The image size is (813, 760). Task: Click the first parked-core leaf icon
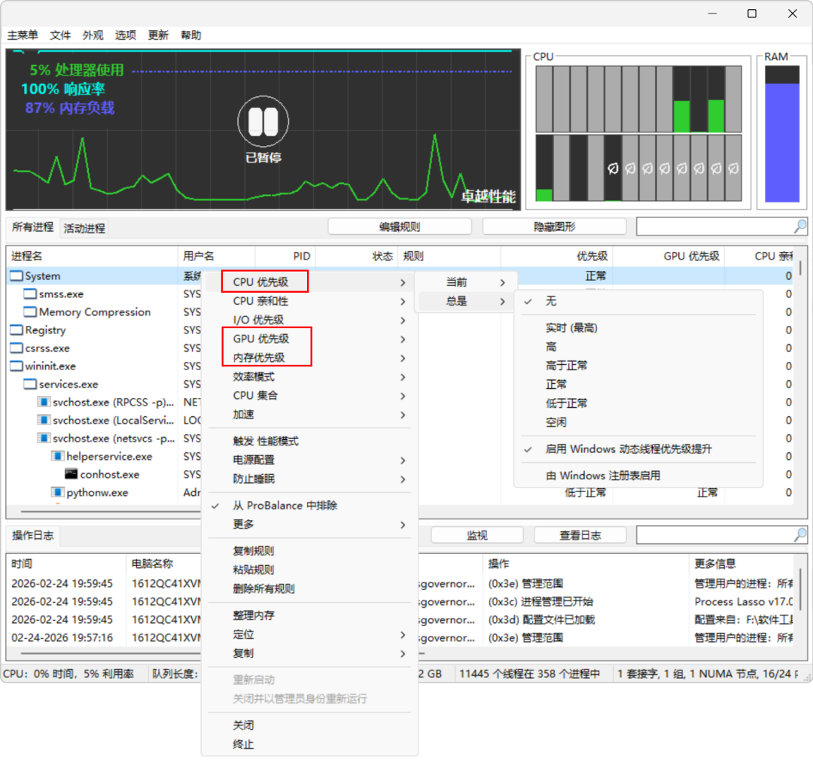(613, 169)
